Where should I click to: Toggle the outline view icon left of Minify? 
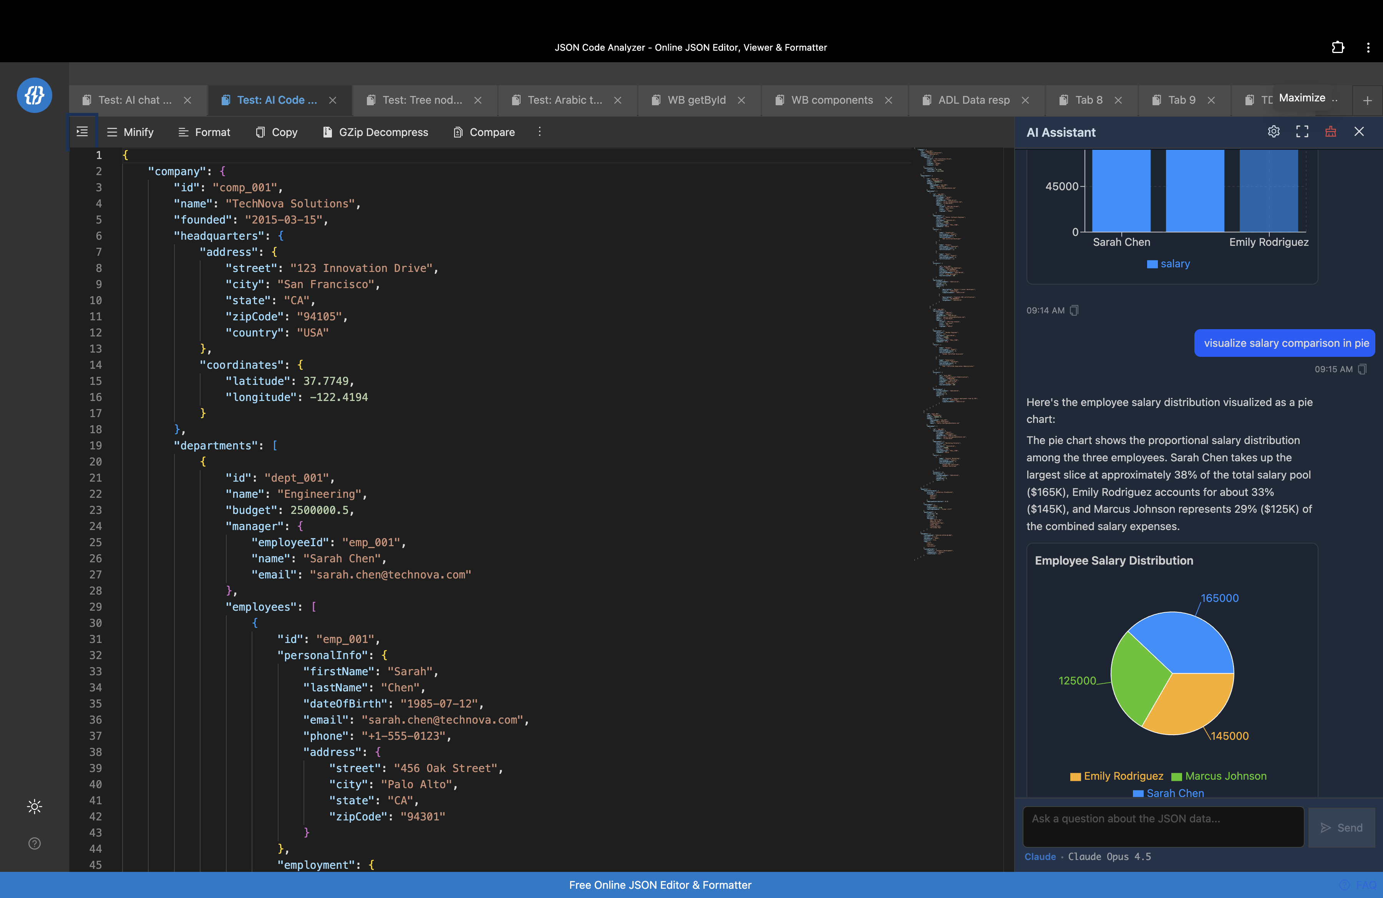[x=82, y=132]
